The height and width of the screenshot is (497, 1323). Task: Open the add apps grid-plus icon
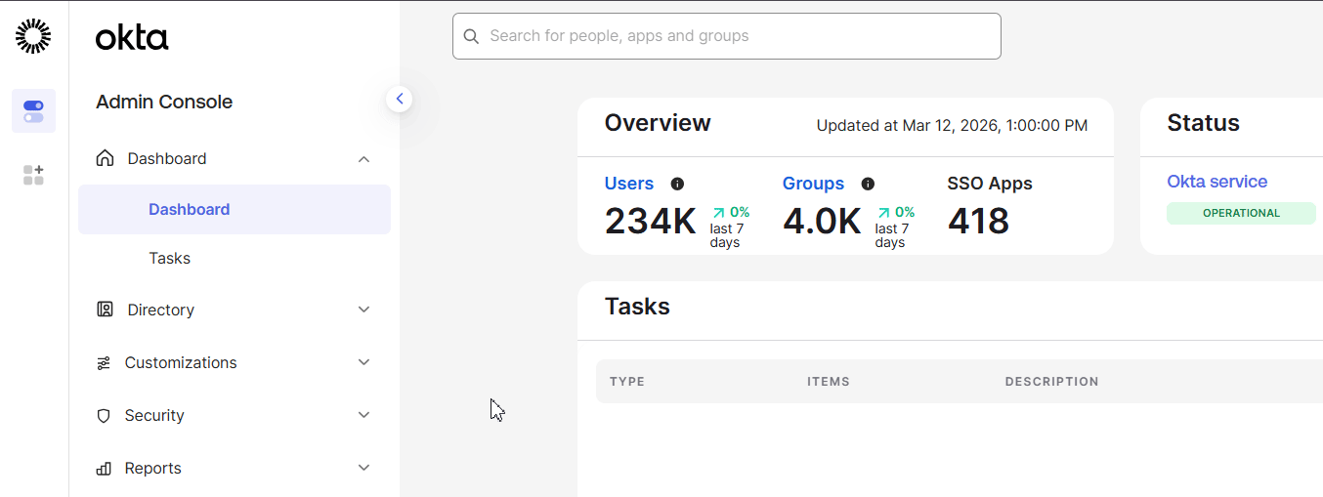33,175
